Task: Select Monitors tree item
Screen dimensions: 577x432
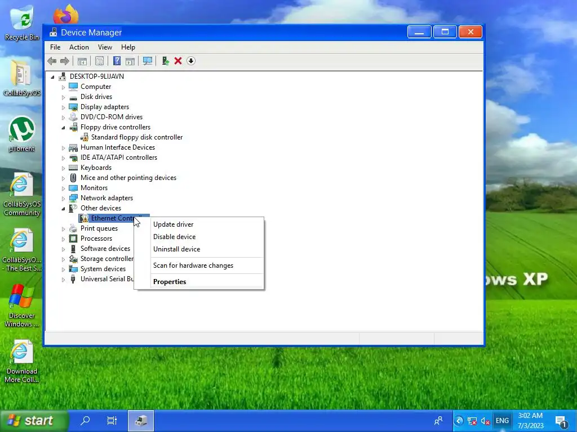Action: [x=94, y=188]
